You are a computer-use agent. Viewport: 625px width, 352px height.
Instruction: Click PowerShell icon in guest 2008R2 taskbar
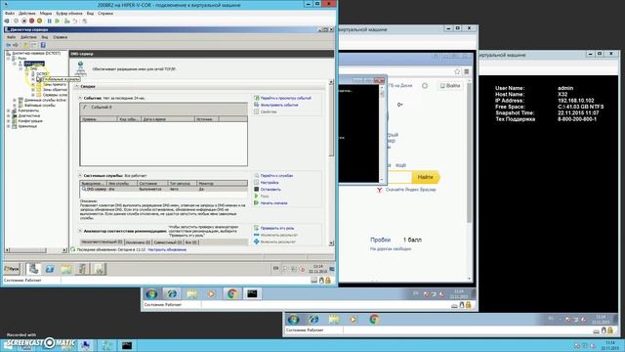[50, 269]
